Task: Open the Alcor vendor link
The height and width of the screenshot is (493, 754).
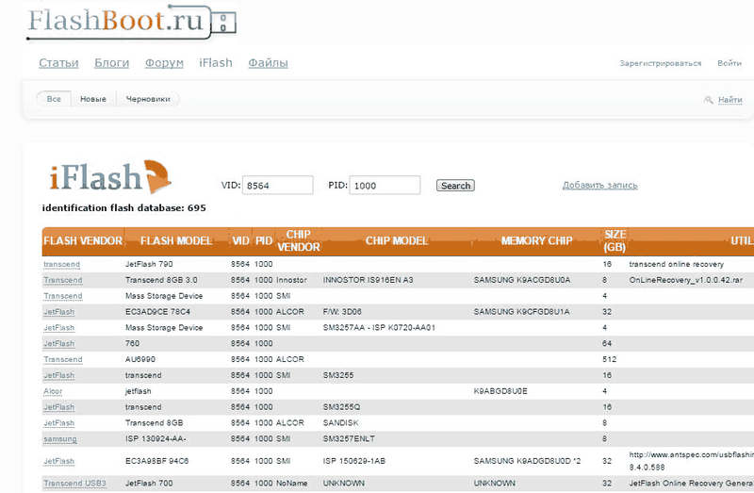Action: (53, 391)
